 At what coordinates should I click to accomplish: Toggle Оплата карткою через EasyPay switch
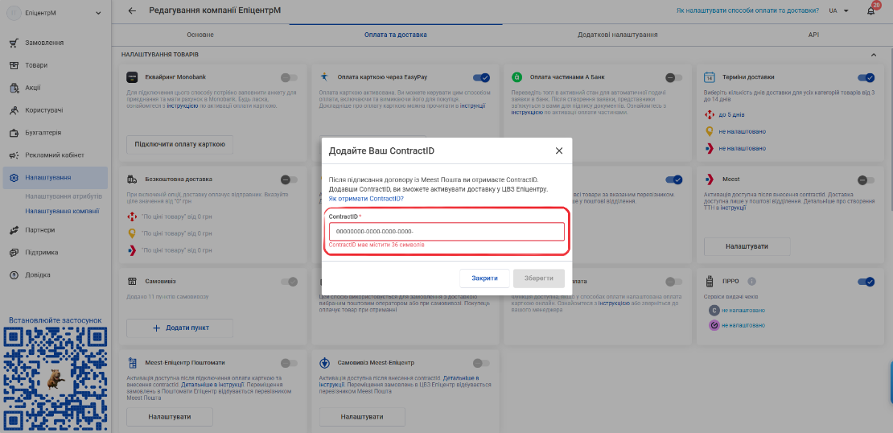481,77
